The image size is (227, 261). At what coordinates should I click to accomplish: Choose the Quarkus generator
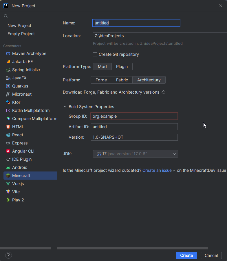coord(22,86)
